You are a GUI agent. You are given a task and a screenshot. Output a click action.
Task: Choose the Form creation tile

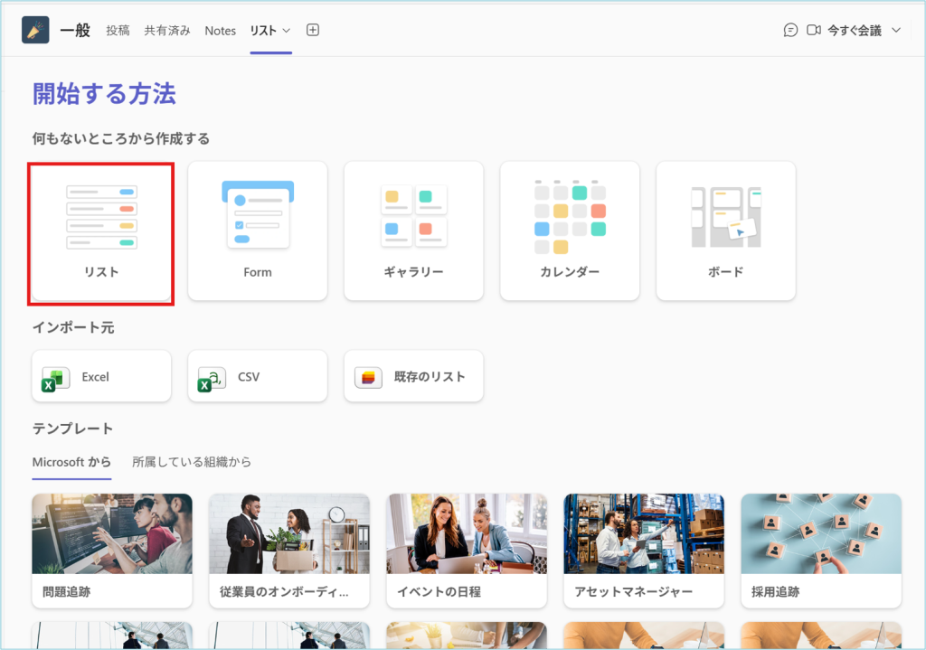[258, 231]
